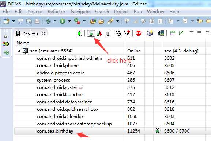Click the green Run button
Viewport: 211px width, 141px height.
coord(63,21)
